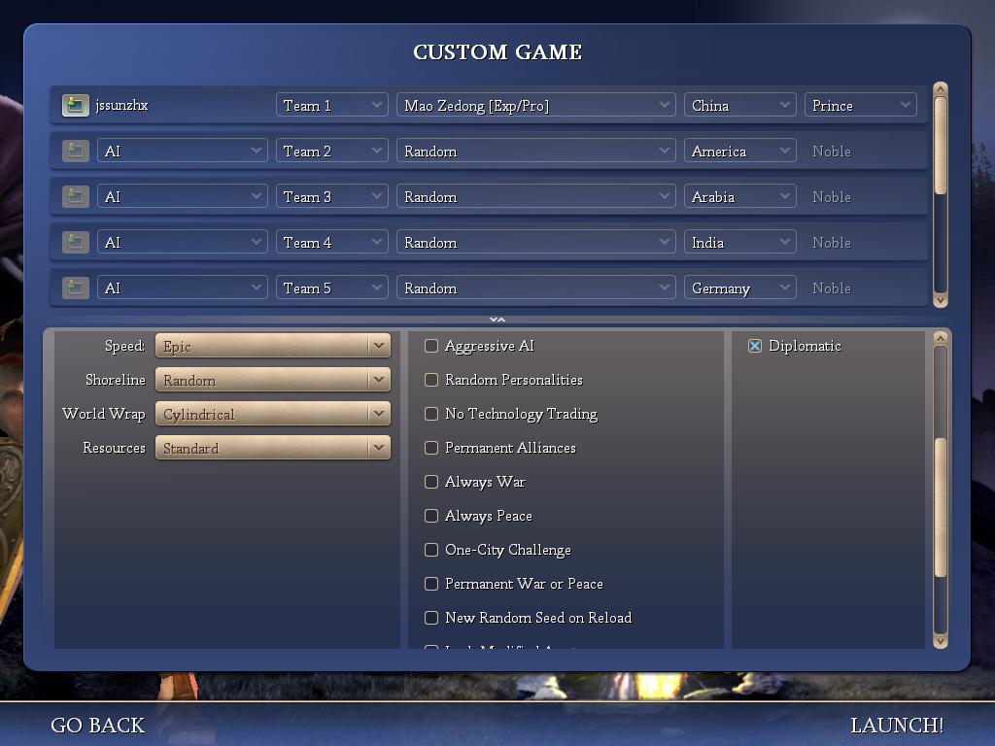Open the China civilization dropdown
This screenshot has height=746, width=995.
point(739,105)
